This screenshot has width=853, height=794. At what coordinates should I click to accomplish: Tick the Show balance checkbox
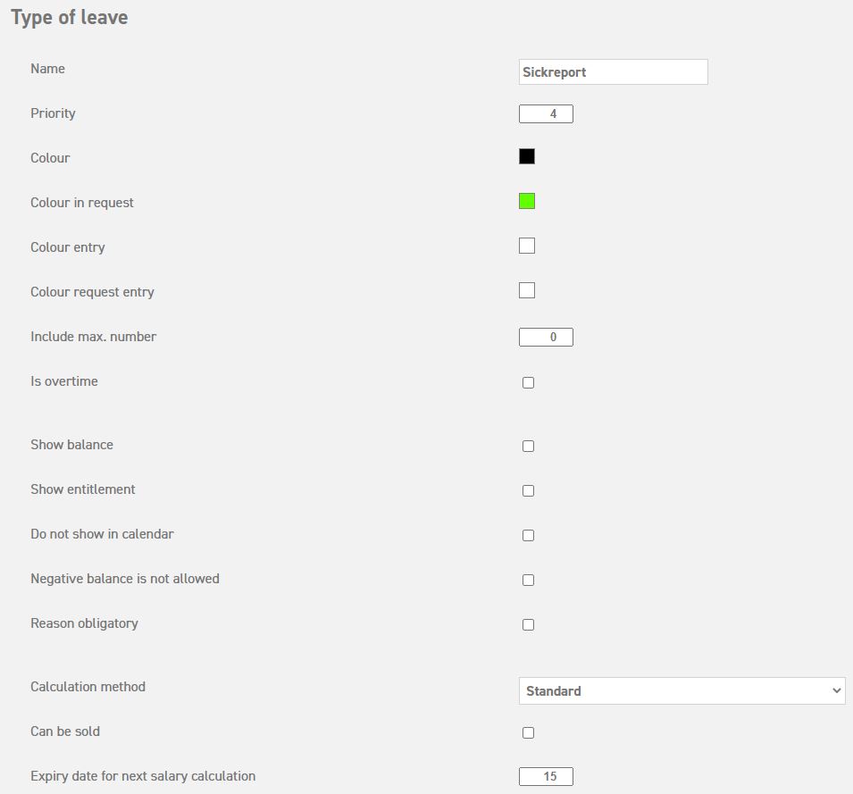[528, 447]
